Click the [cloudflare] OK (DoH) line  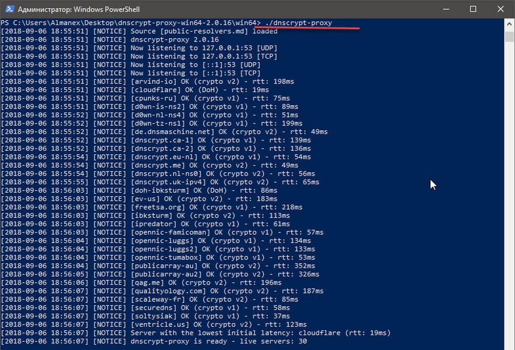point(135,90)
